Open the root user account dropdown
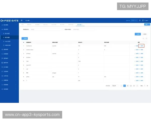 [146, 20]
